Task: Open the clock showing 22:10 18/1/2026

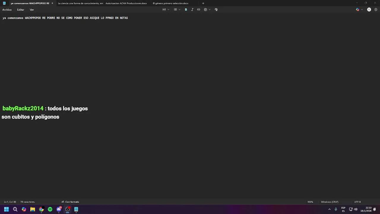Action: pos(366,209)
